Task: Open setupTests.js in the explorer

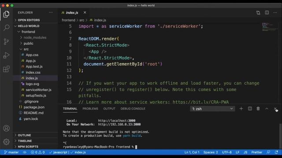Action: 35,96
